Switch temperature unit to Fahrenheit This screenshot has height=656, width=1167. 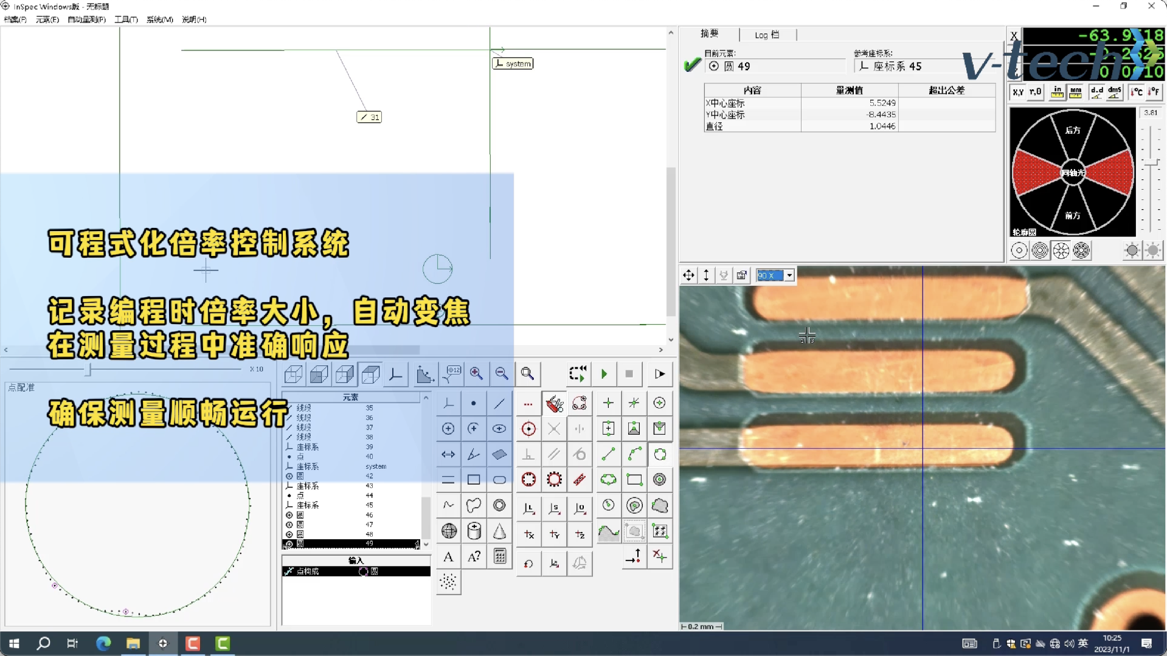point(1154,92)
